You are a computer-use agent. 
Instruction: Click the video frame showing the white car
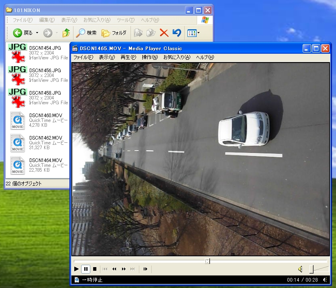[x=201, y=159]
